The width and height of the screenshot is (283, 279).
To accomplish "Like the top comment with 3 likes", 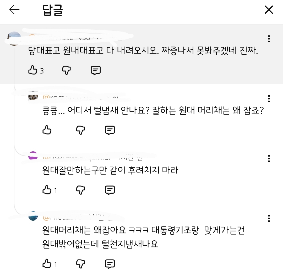I will (x=33, y=70).
